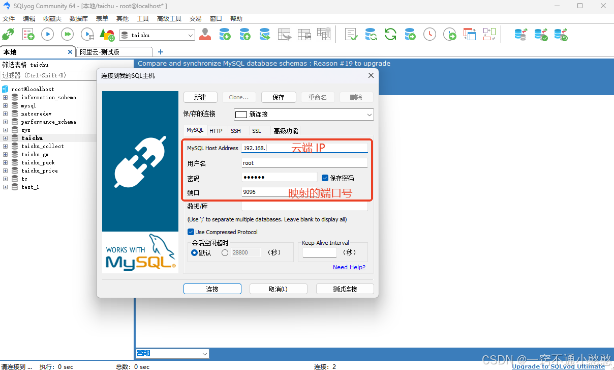
Task: Switch to the SSL tab
Action: pos(257,131)
